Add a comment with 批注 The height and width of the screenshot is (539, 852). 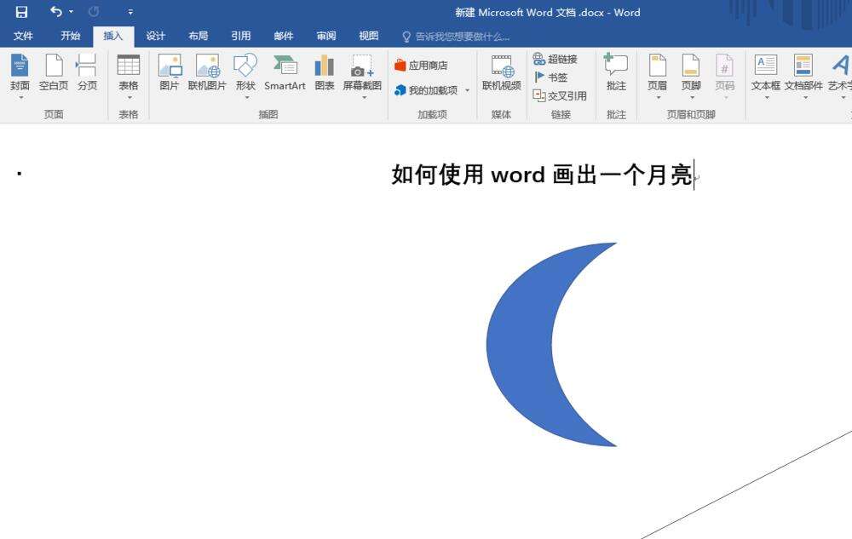tap(616, 72)
